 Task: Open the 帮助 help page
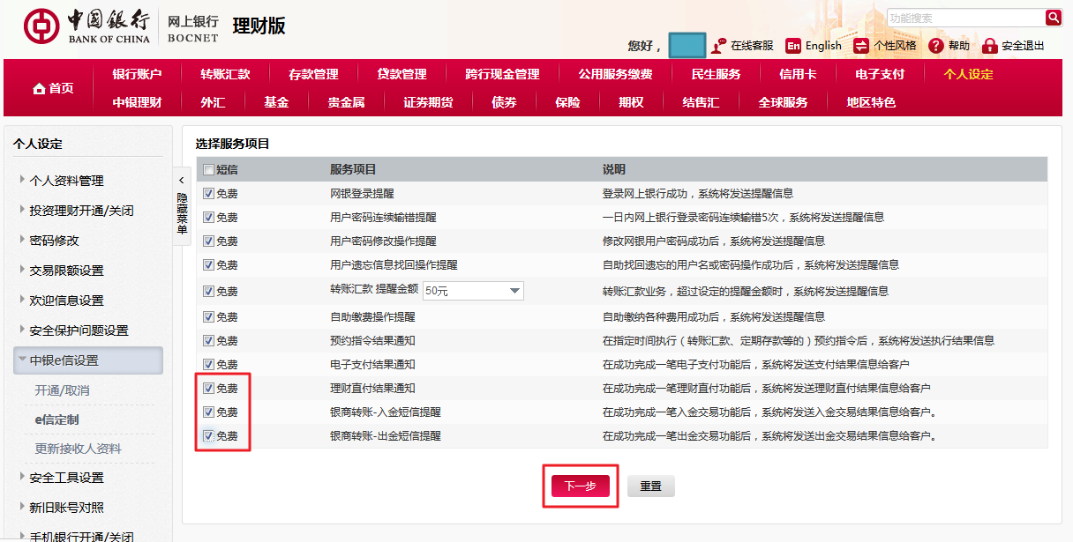(x=949, y=46)
